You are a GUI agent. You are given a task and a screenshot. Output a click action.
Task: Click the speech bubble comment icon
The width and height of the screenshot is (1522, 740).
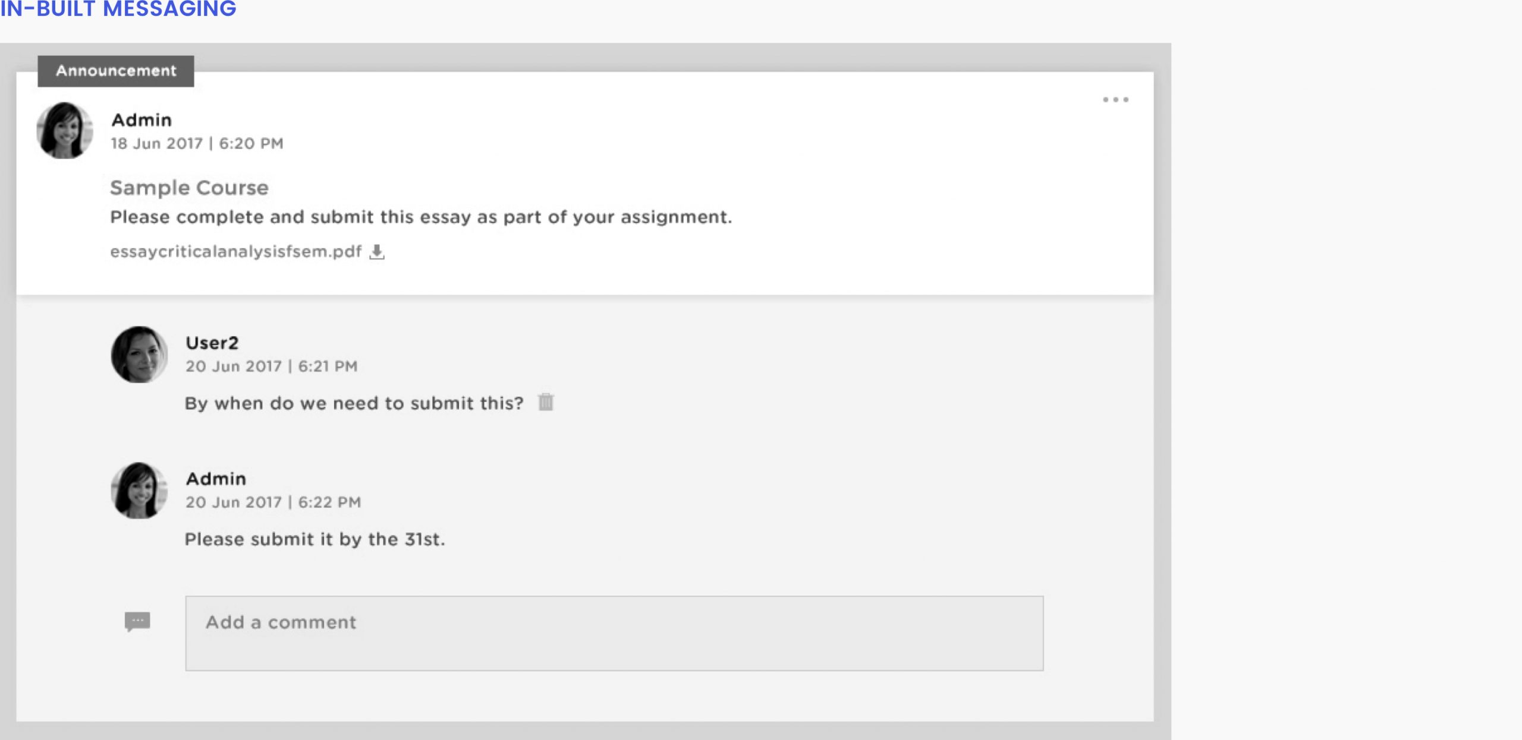(x=137, y=621)
